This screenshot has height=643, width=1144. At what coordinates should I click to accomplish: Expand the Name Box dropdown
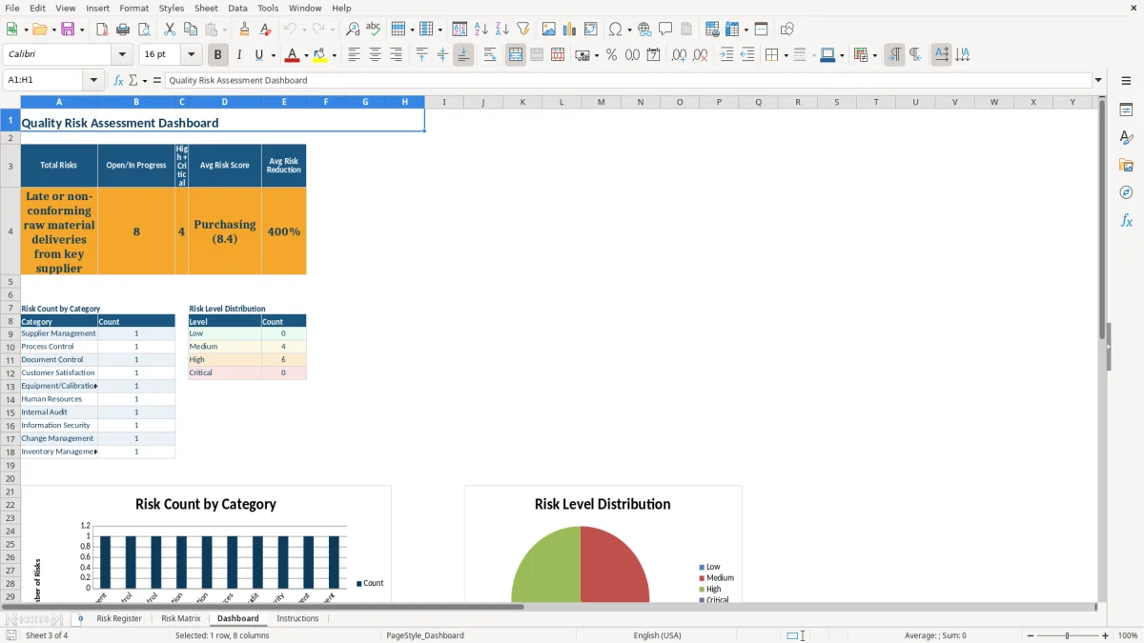point(94,80)
